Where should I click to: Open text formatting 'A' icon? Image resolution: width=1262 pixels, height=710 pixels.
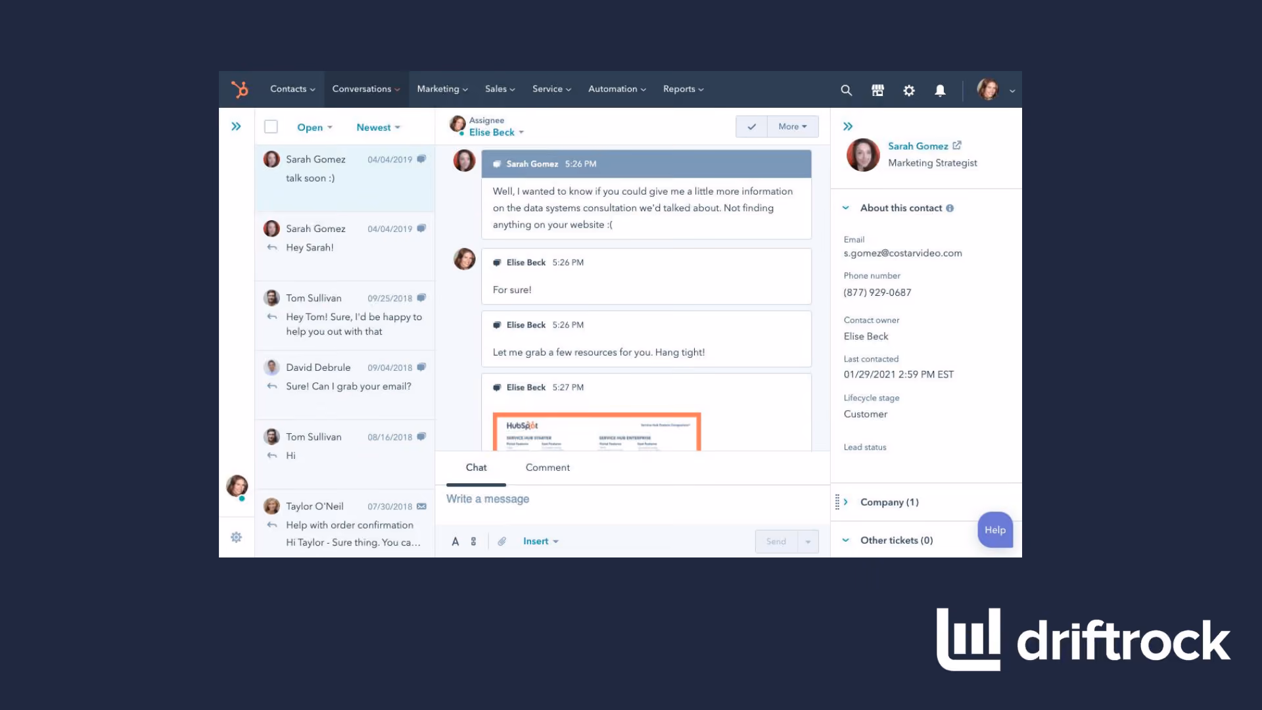click(x=455, y=541)
